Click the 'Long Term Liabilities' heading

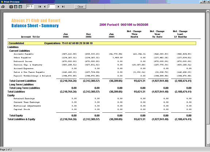tap(22, 84)
